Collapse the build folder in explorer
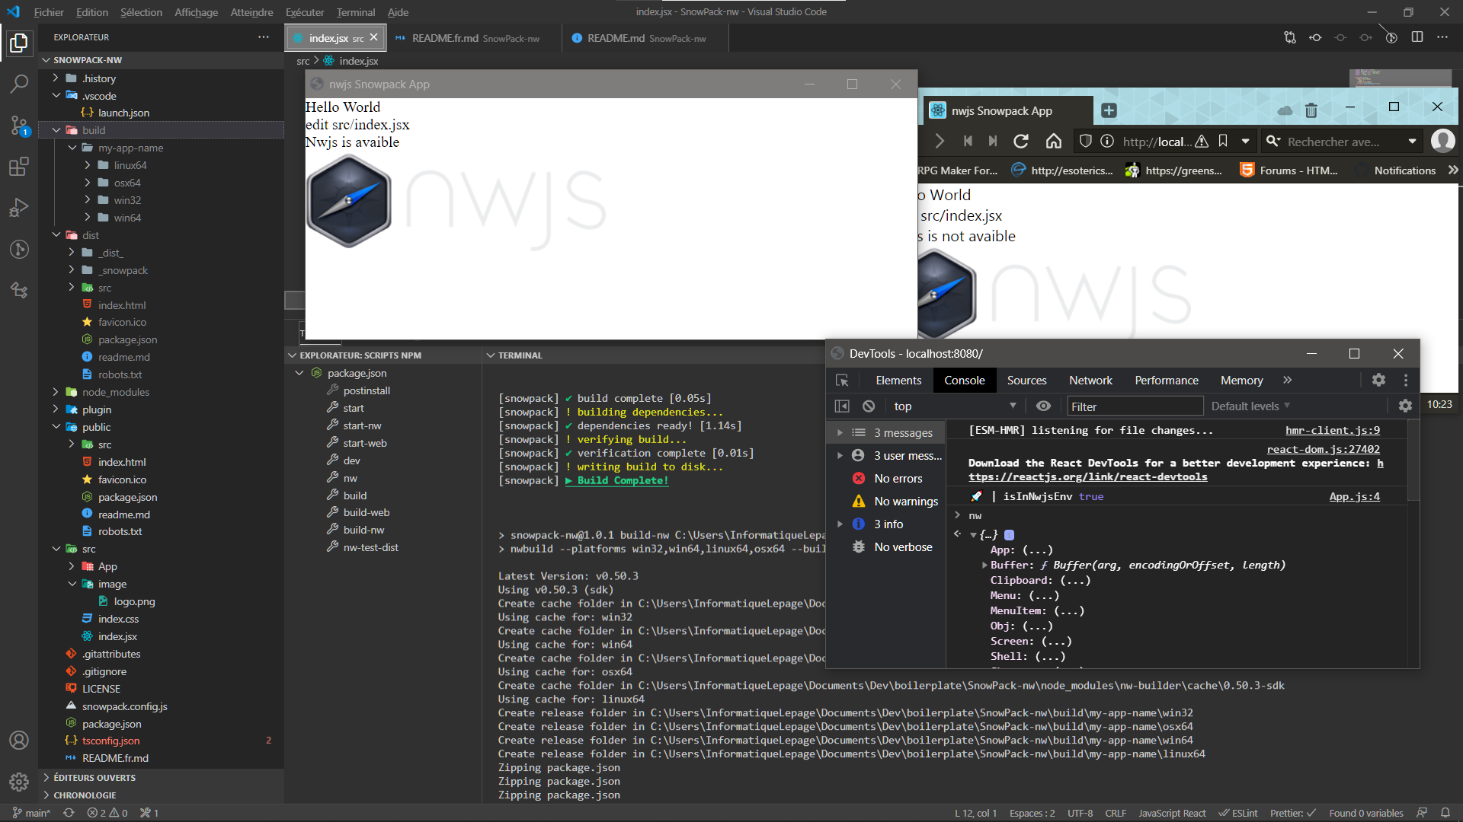 56,130
